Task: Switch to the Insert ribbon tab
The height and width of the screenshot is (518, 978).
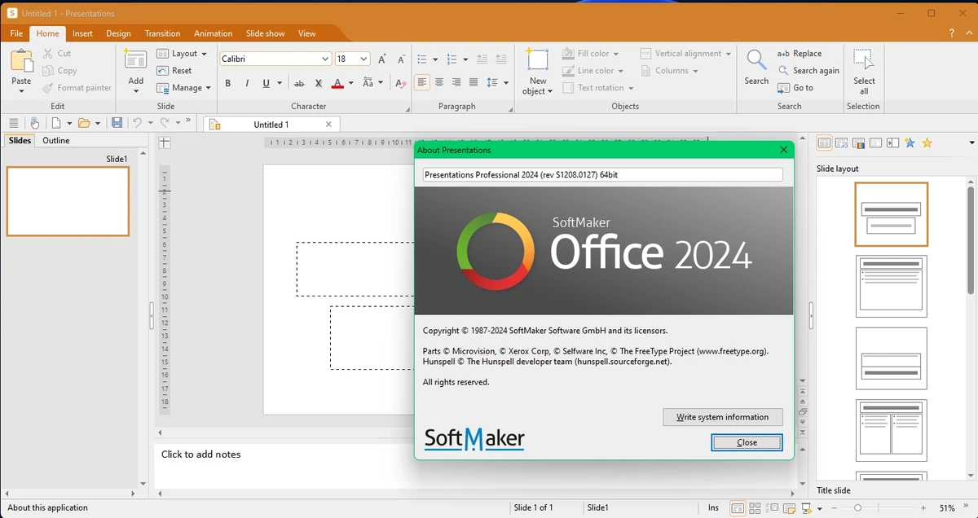Action: click(x=82, y=33)
